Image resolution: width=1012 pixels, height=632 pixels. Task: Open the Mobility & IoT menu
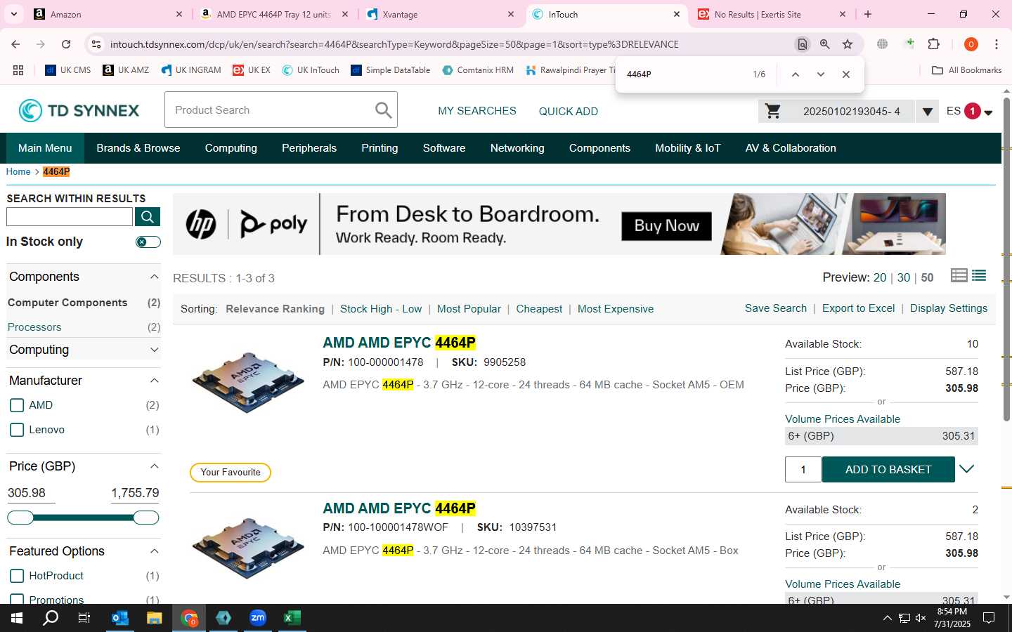click(x=687, y=148)
